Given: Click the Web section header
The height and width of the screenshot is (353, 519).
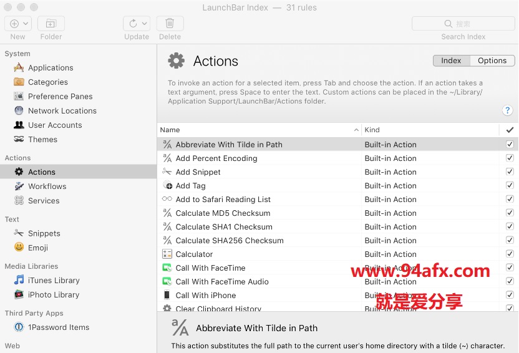Looking at the screenshot, I should (12, 346).
